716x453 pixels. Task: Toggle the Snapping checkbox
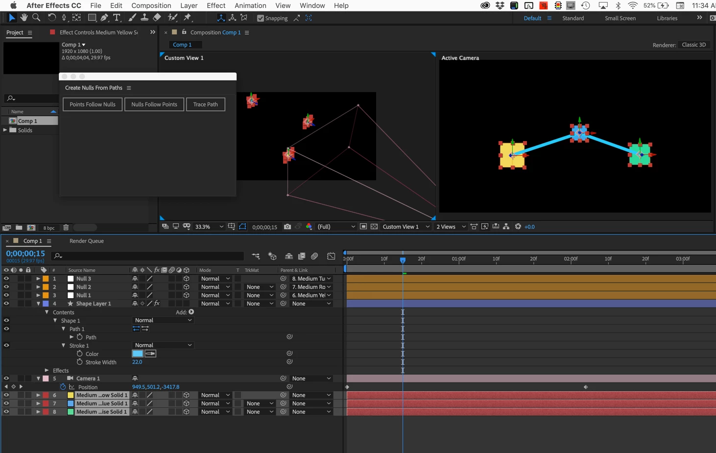pyautogui.click(x=261, y=18)
